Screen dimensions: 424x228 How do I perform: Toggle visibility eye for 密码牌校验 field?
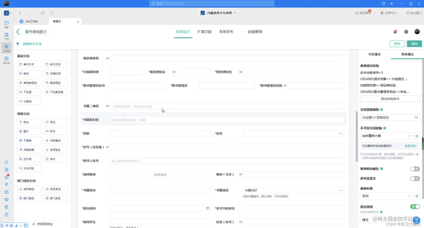click(240, 72)
